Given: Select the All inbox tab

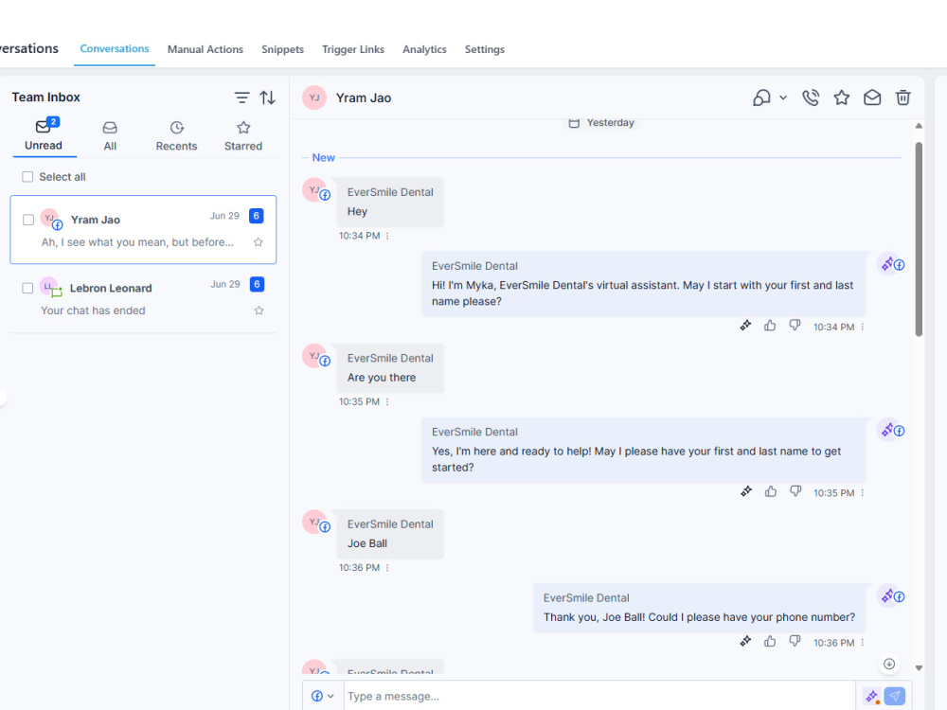Looking at the screenshot, I should [110, 136].
